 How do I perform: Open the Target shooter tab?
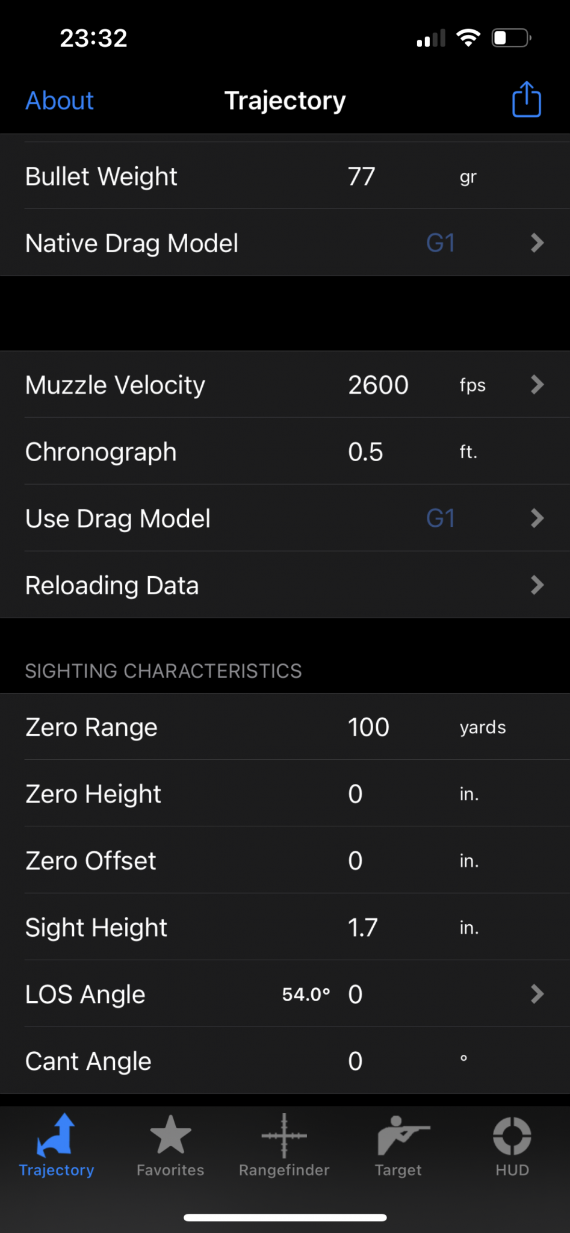(398, 1146)
